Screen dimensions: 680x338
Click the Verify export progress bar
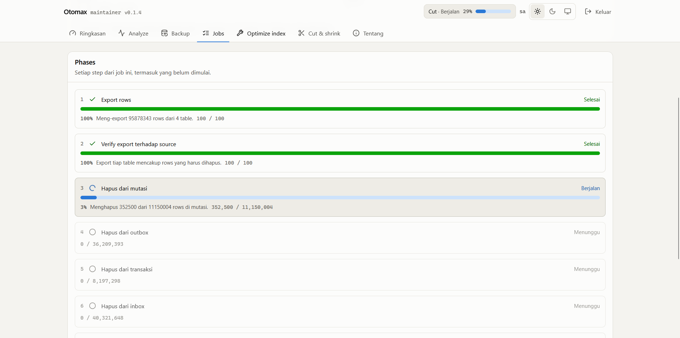tap(340, 153)
